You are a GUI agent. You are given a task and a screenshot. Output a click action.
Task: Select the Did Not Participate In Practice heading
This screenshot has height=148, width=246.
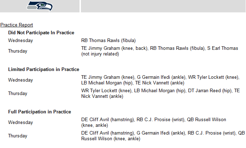41,32
